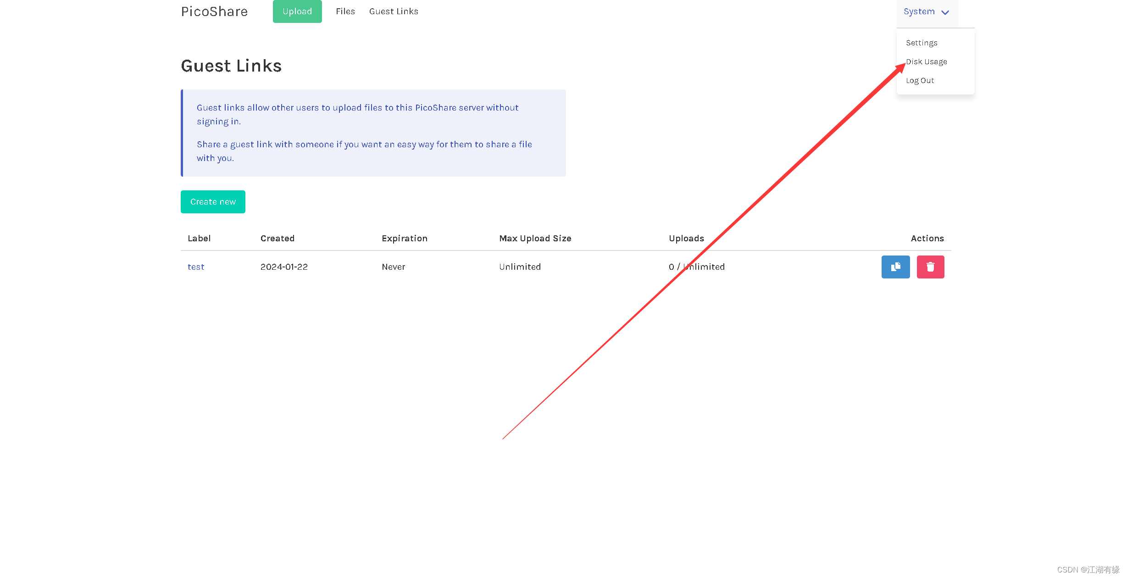The width and height of the screenshot is (1127, 578).
Task: Open Guest Links nav item
Action: pos(393,11)
